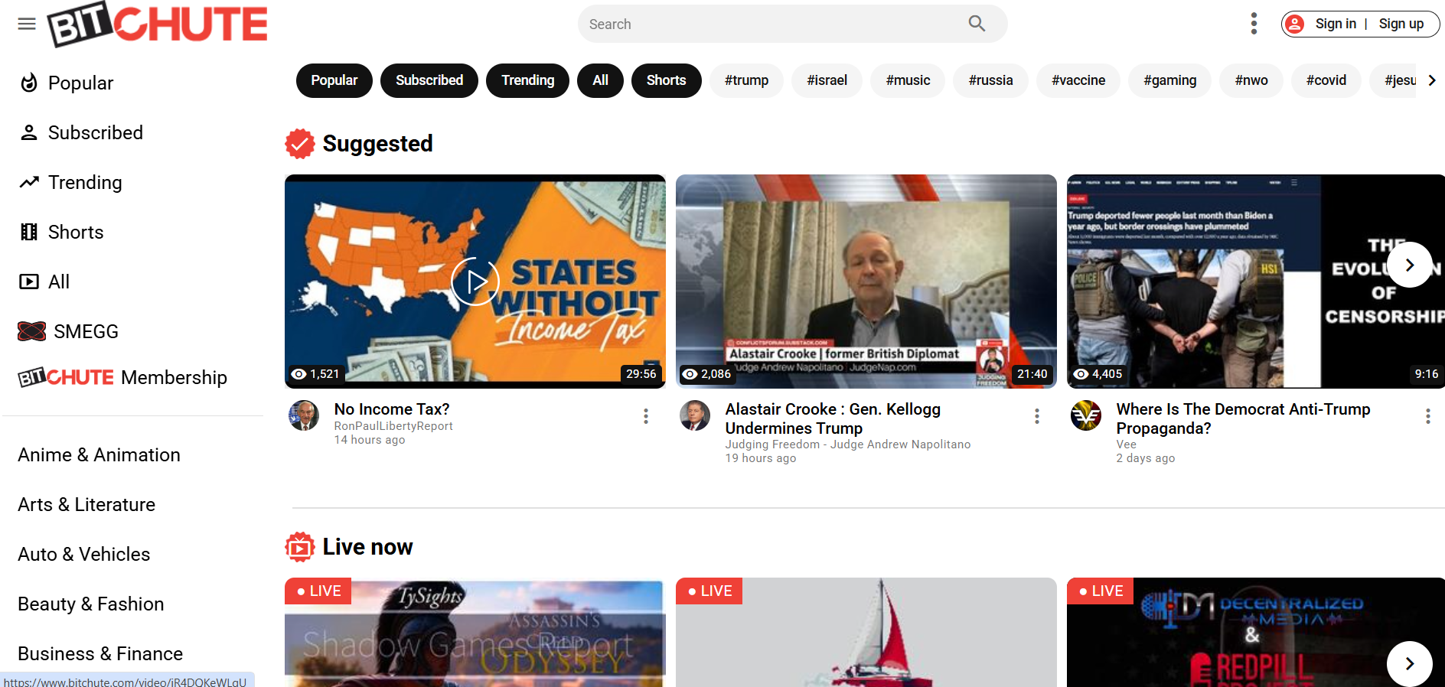This screenshot has width=1445, height=687.
Task: Open the BitChute Membership page from the sidebar
Action: tap(122, 377)
